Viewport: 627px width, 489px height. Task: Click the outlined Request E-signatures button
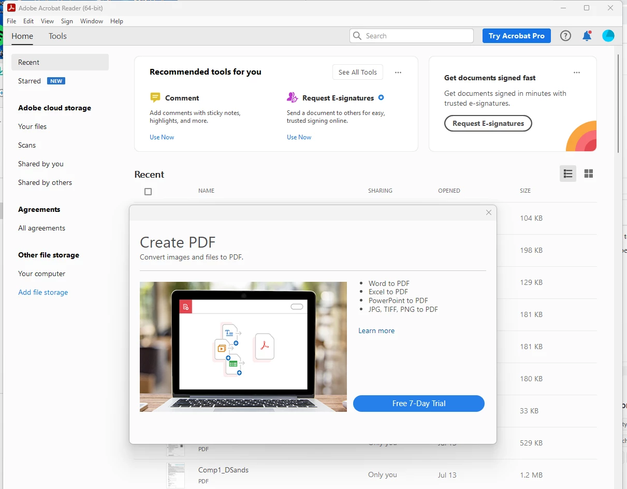click(x=488, y=123)
